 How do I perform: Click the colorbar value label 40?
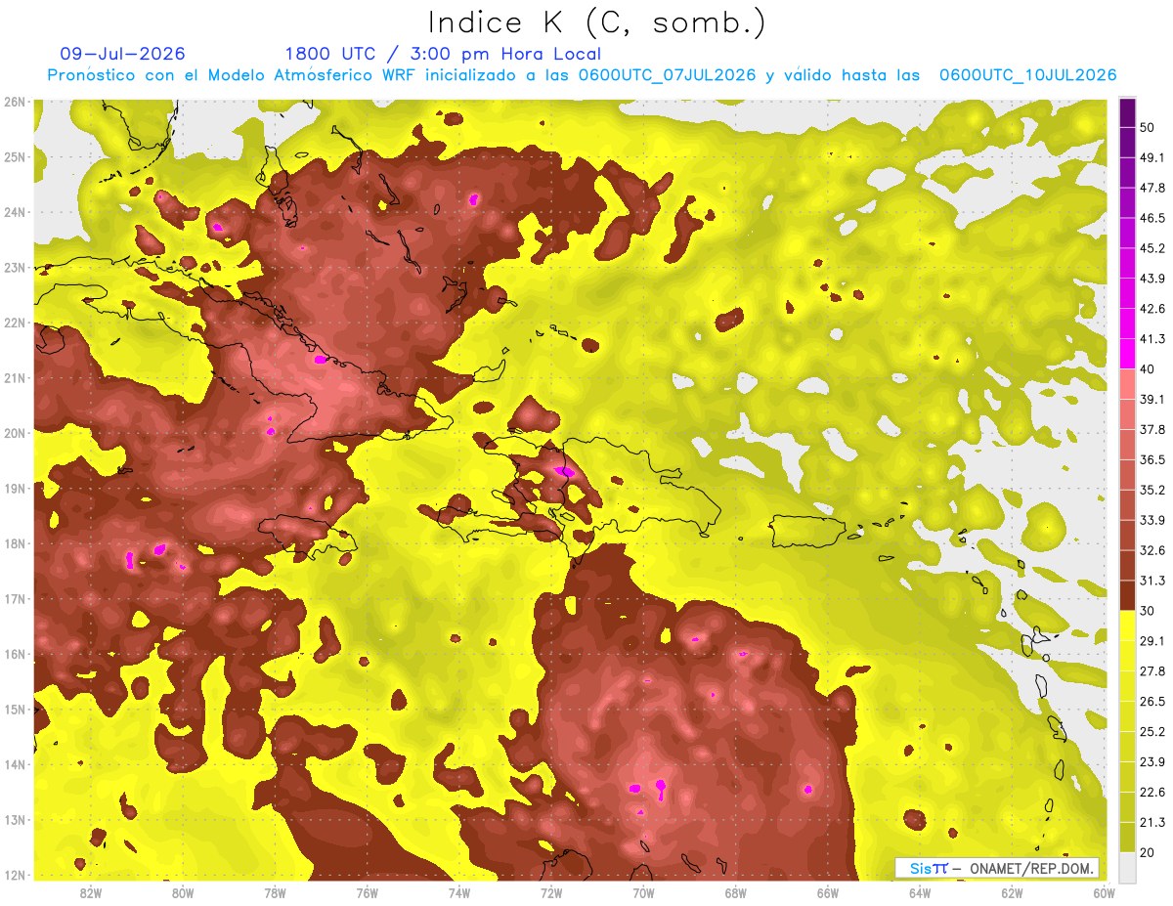[1148, 368]
